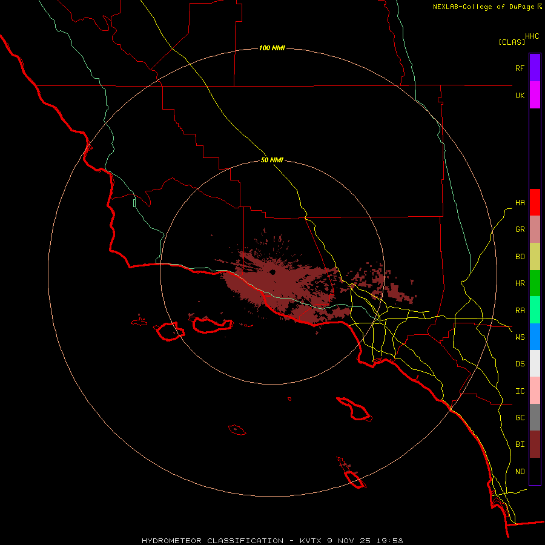Select the BD yellow legend swatch
The width and height of the screenshot is (545, 545).
(535, 257)
